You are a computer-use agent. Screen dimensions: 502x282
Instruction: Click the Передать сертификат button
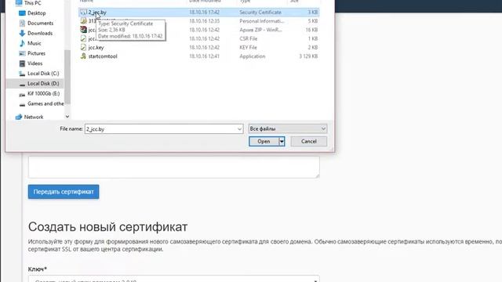point(64,192)
